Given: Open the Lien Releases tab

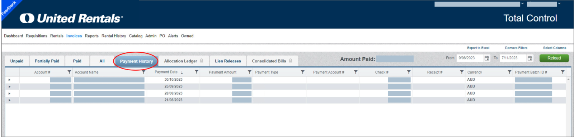Looking at the screenshot, I should click(x=228, y=61).
